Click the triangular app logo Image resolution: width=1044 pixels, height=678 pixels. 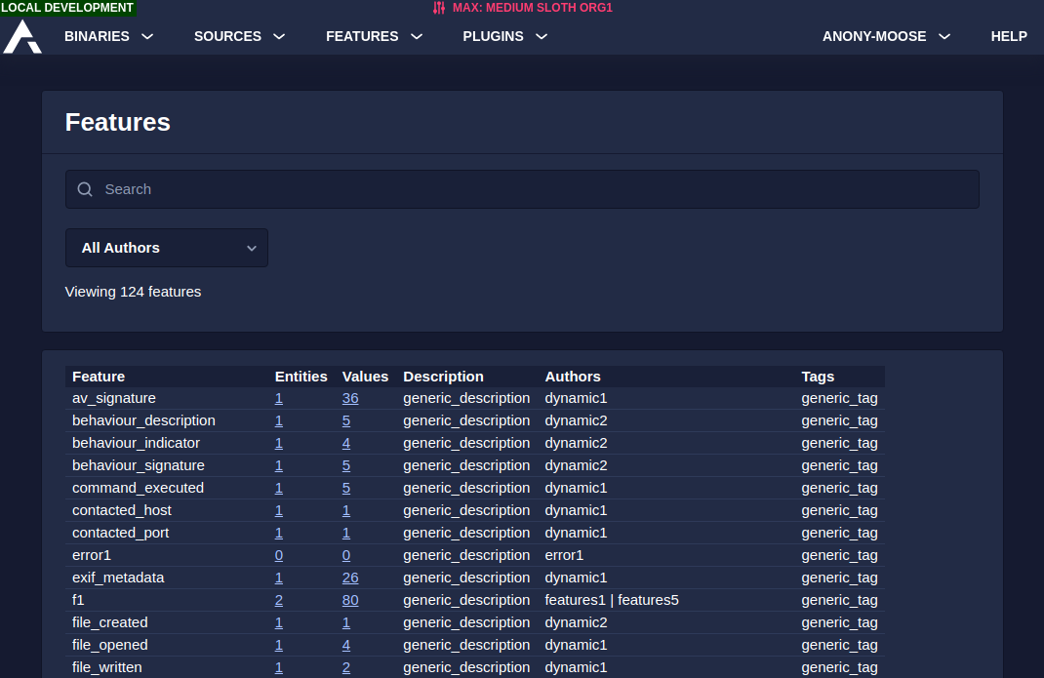[x=21, y=36]
